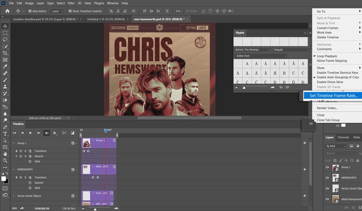Screen dimensions: 362x211
Task: Select the Move tool in toolbar
Action: click(x=5, y=26)
